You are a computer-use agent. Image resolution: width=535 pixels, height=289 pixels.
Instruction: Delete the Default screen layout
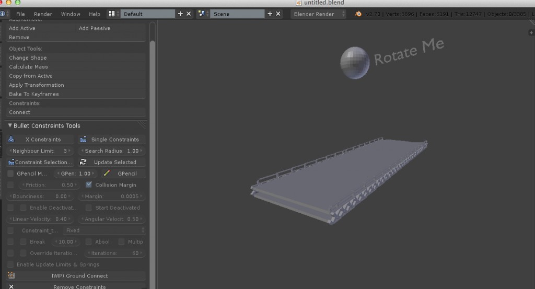pos(189,14)
